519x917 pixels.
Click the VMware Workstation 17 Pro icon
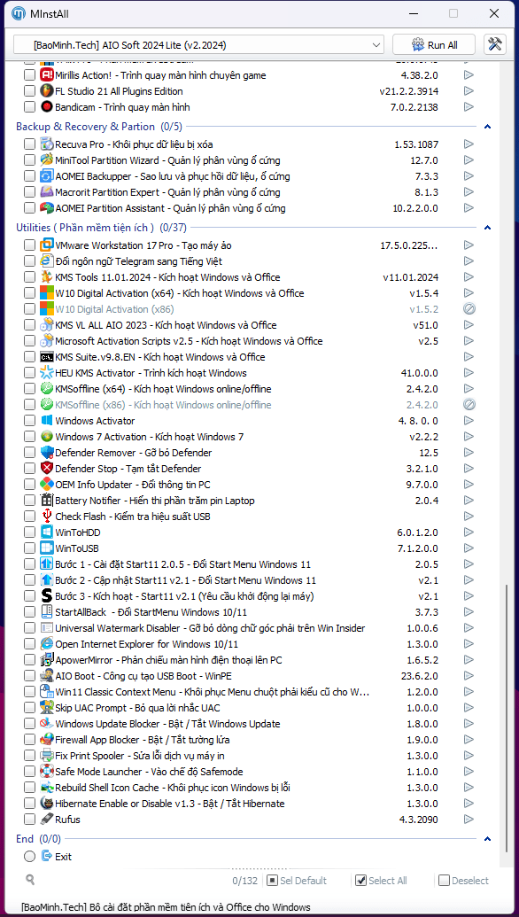pos(47,245)
